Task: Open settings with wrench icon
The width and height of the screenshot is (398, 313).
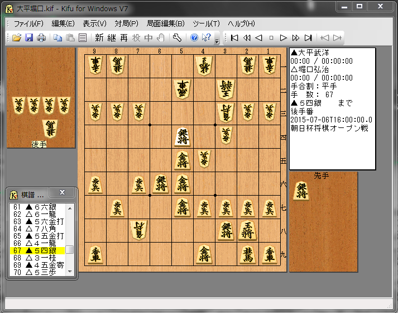Action: 177,38
